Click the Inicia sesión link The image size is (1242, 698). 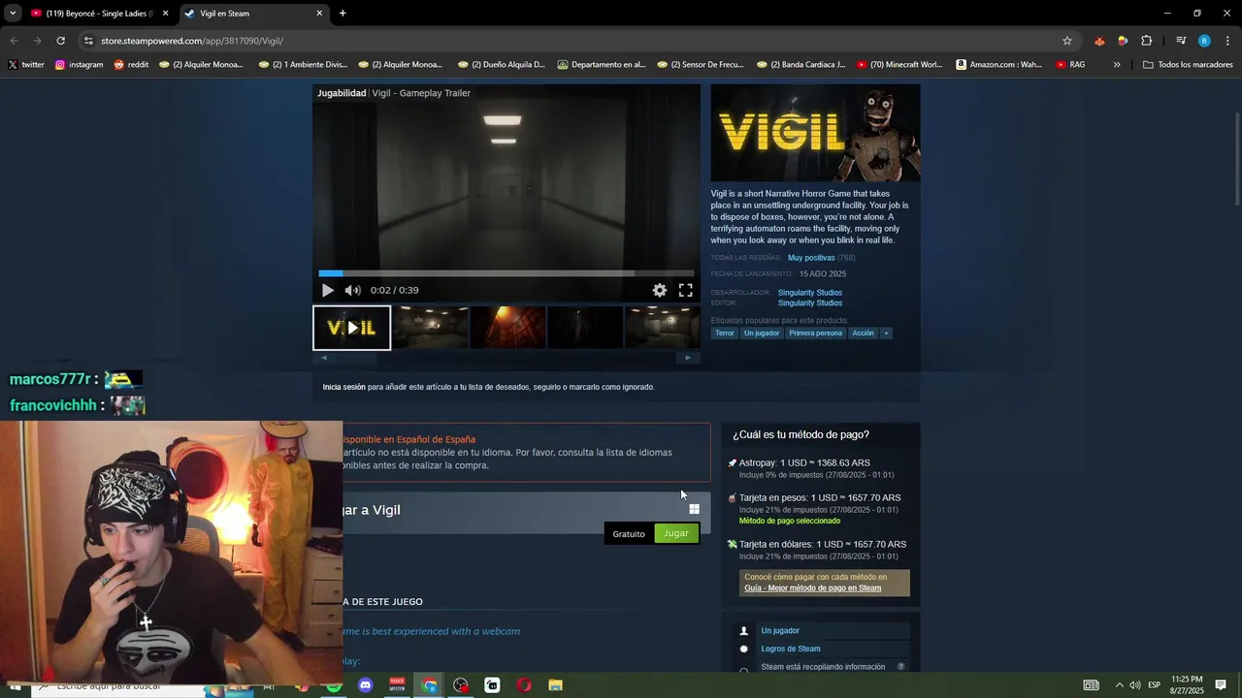pos(344,387)
